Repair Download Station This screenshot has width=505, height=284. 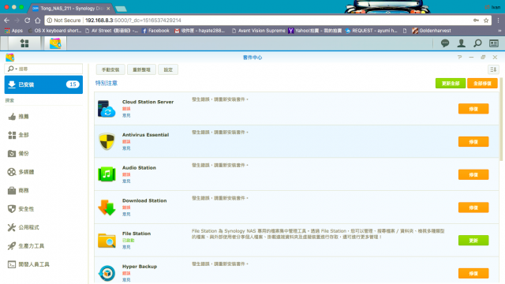coord(473,207)
